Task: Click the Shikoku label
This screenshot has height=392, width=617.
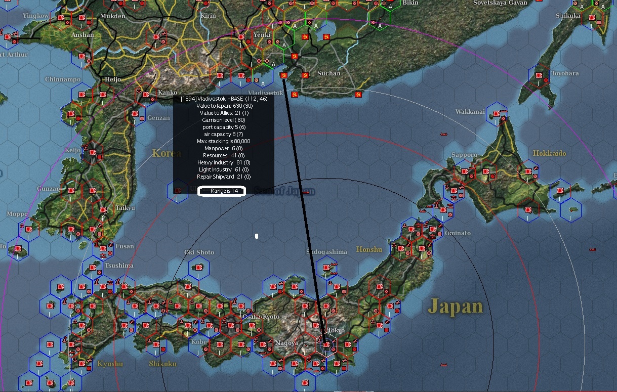Action: [162, 364]
